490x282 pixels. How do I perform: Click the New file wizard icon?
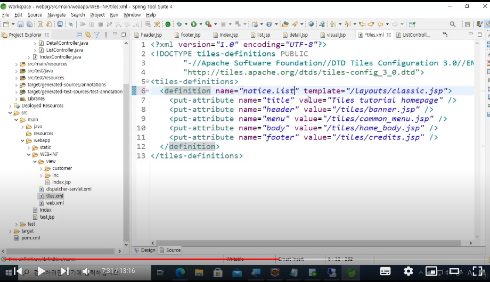pyautogui.click(x=6, y=24)
